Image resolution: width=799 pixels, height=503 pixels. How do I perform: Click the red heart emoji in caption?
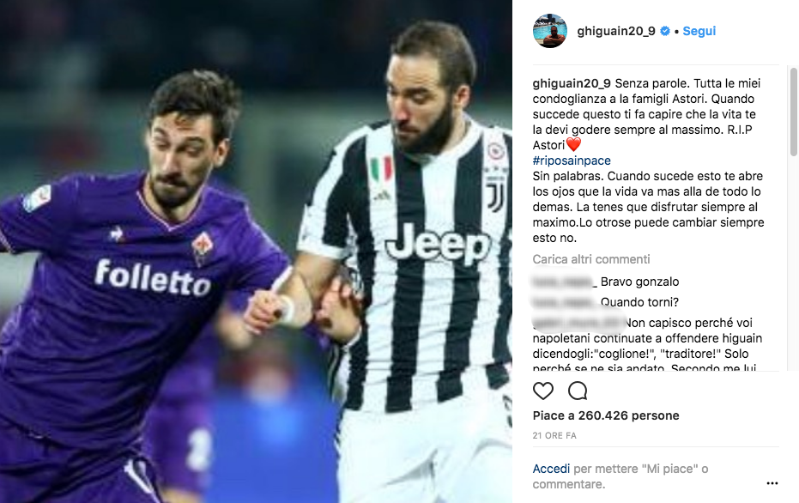coord(574,145)
